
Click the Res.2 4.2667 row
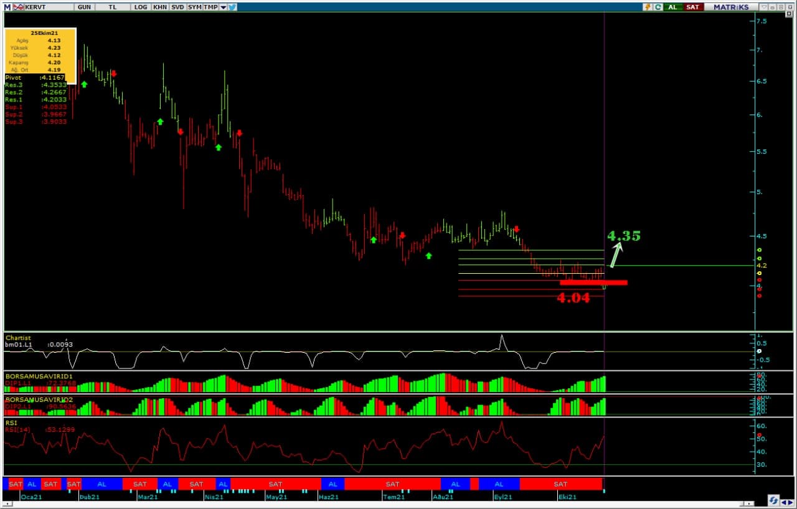35,92
